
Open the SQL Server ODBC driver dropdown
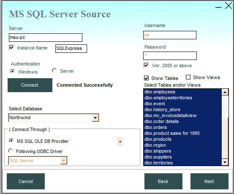point(63,161)
